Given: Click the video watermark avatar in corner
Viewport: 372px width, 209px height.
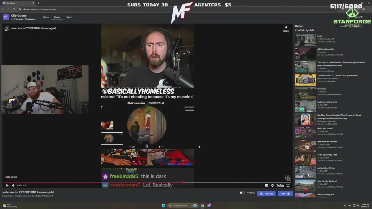Looking at the screenshot, I should click(x=288, y=178).
